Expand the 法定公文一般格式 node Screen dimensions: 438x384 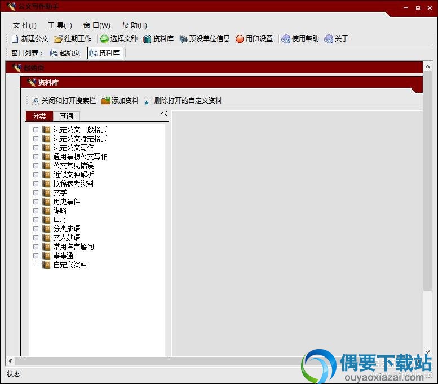(36, 130)
